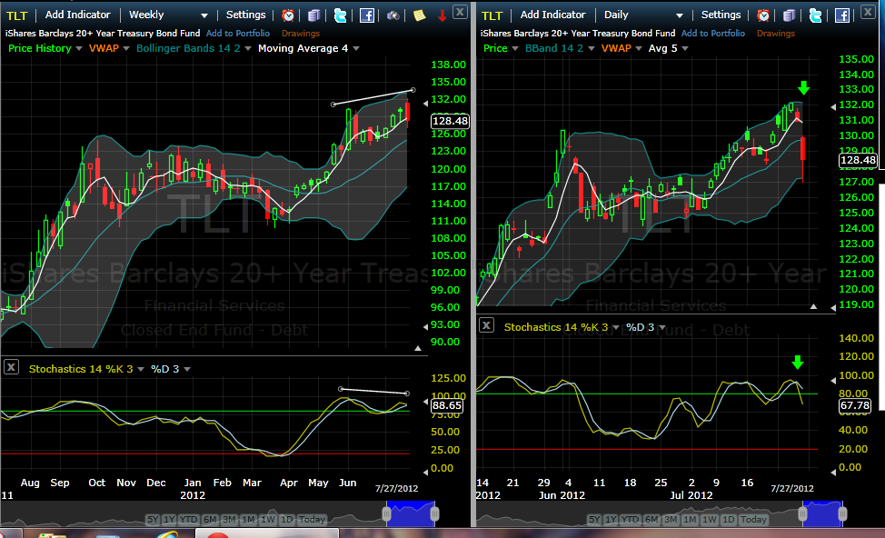
Task: Click the 128.48 price label on Daily chart
Action: (858, 160)
